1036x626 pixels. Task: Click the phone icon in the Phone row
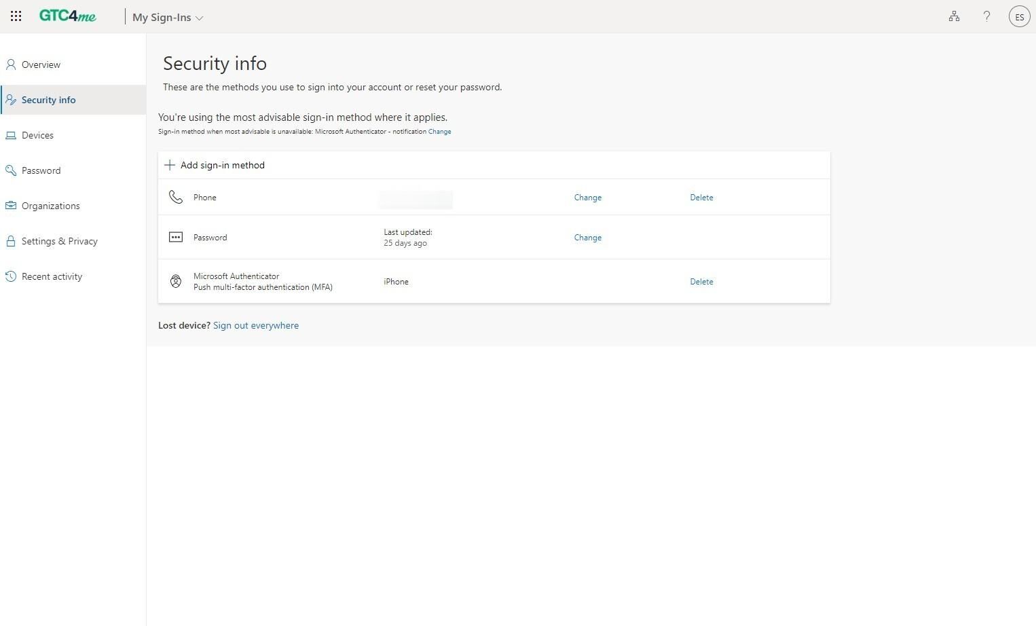[x=176, y=197]
